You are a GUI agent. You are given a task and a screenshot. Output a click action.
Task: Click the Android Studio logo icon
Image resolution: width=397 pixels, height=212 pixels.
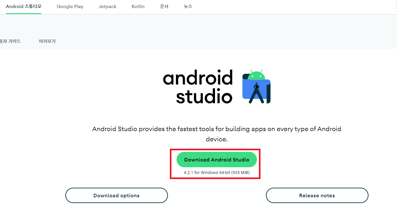click(x=256, y=86)
